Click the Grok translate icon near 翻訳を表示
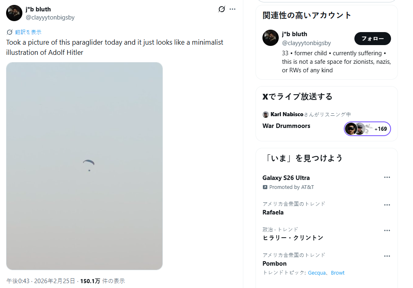The image size is (413, 288). click(x=10, y=32)
